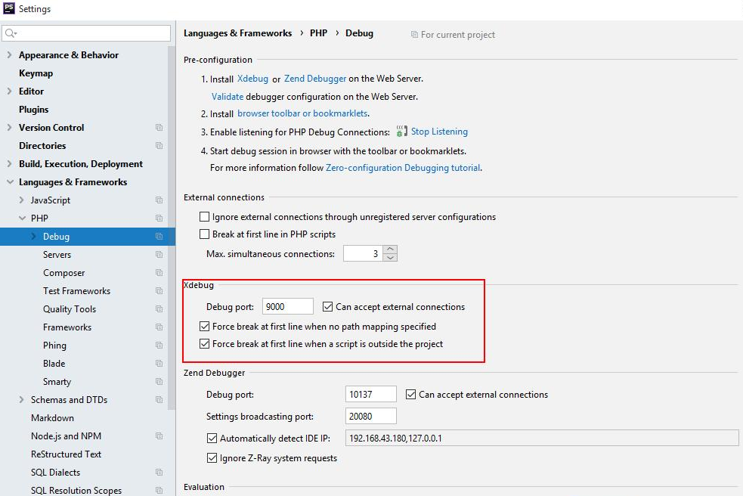Screen dimensions: 743x496
Task: Select Test Frameworks under PHP
Action: click(x=77, y=290)
